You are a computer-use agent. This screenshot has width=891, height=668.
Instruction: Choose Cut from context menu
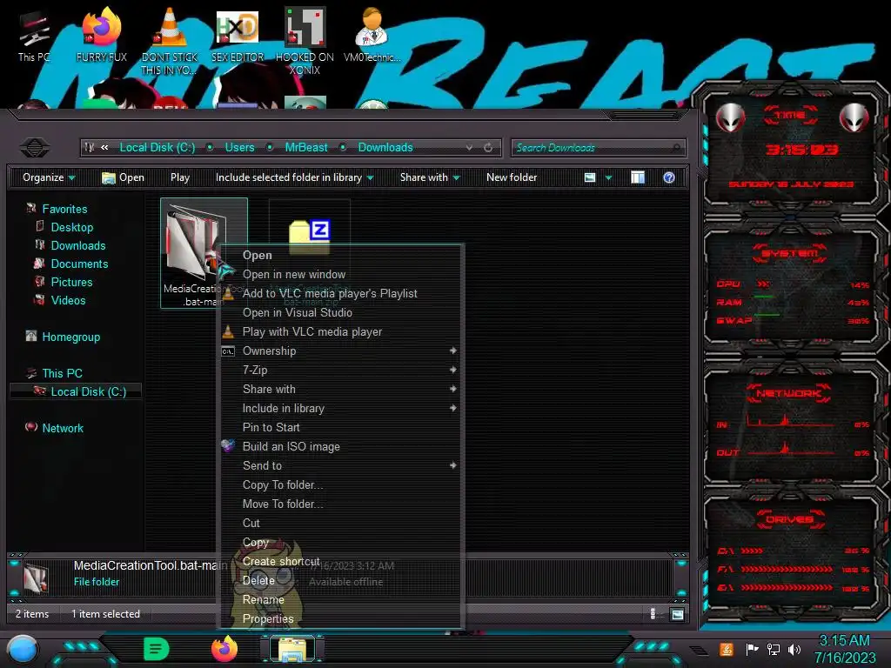pyautogui.click(x=340, y=523)
